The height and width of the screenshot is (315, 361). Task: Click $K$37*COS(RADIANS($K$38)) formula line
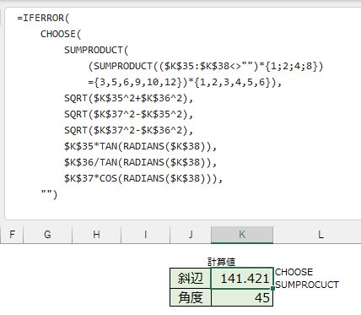click(143, 178)
